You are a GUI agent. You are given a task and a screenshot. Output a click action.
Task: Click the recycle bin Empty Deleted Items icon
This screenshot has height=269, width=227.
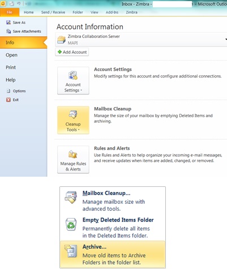coord(71,224)
